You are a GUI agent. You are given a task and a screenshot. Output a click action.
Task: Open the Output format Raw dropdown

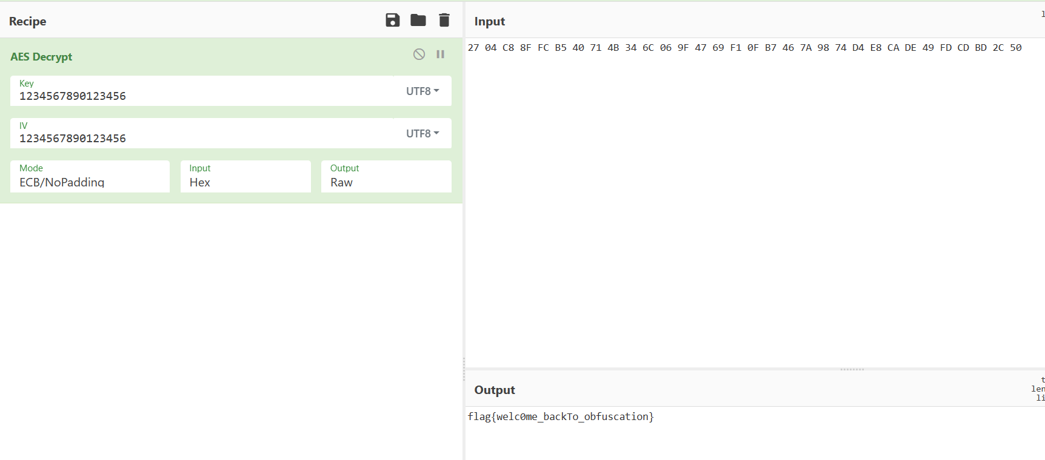point(386,176)
